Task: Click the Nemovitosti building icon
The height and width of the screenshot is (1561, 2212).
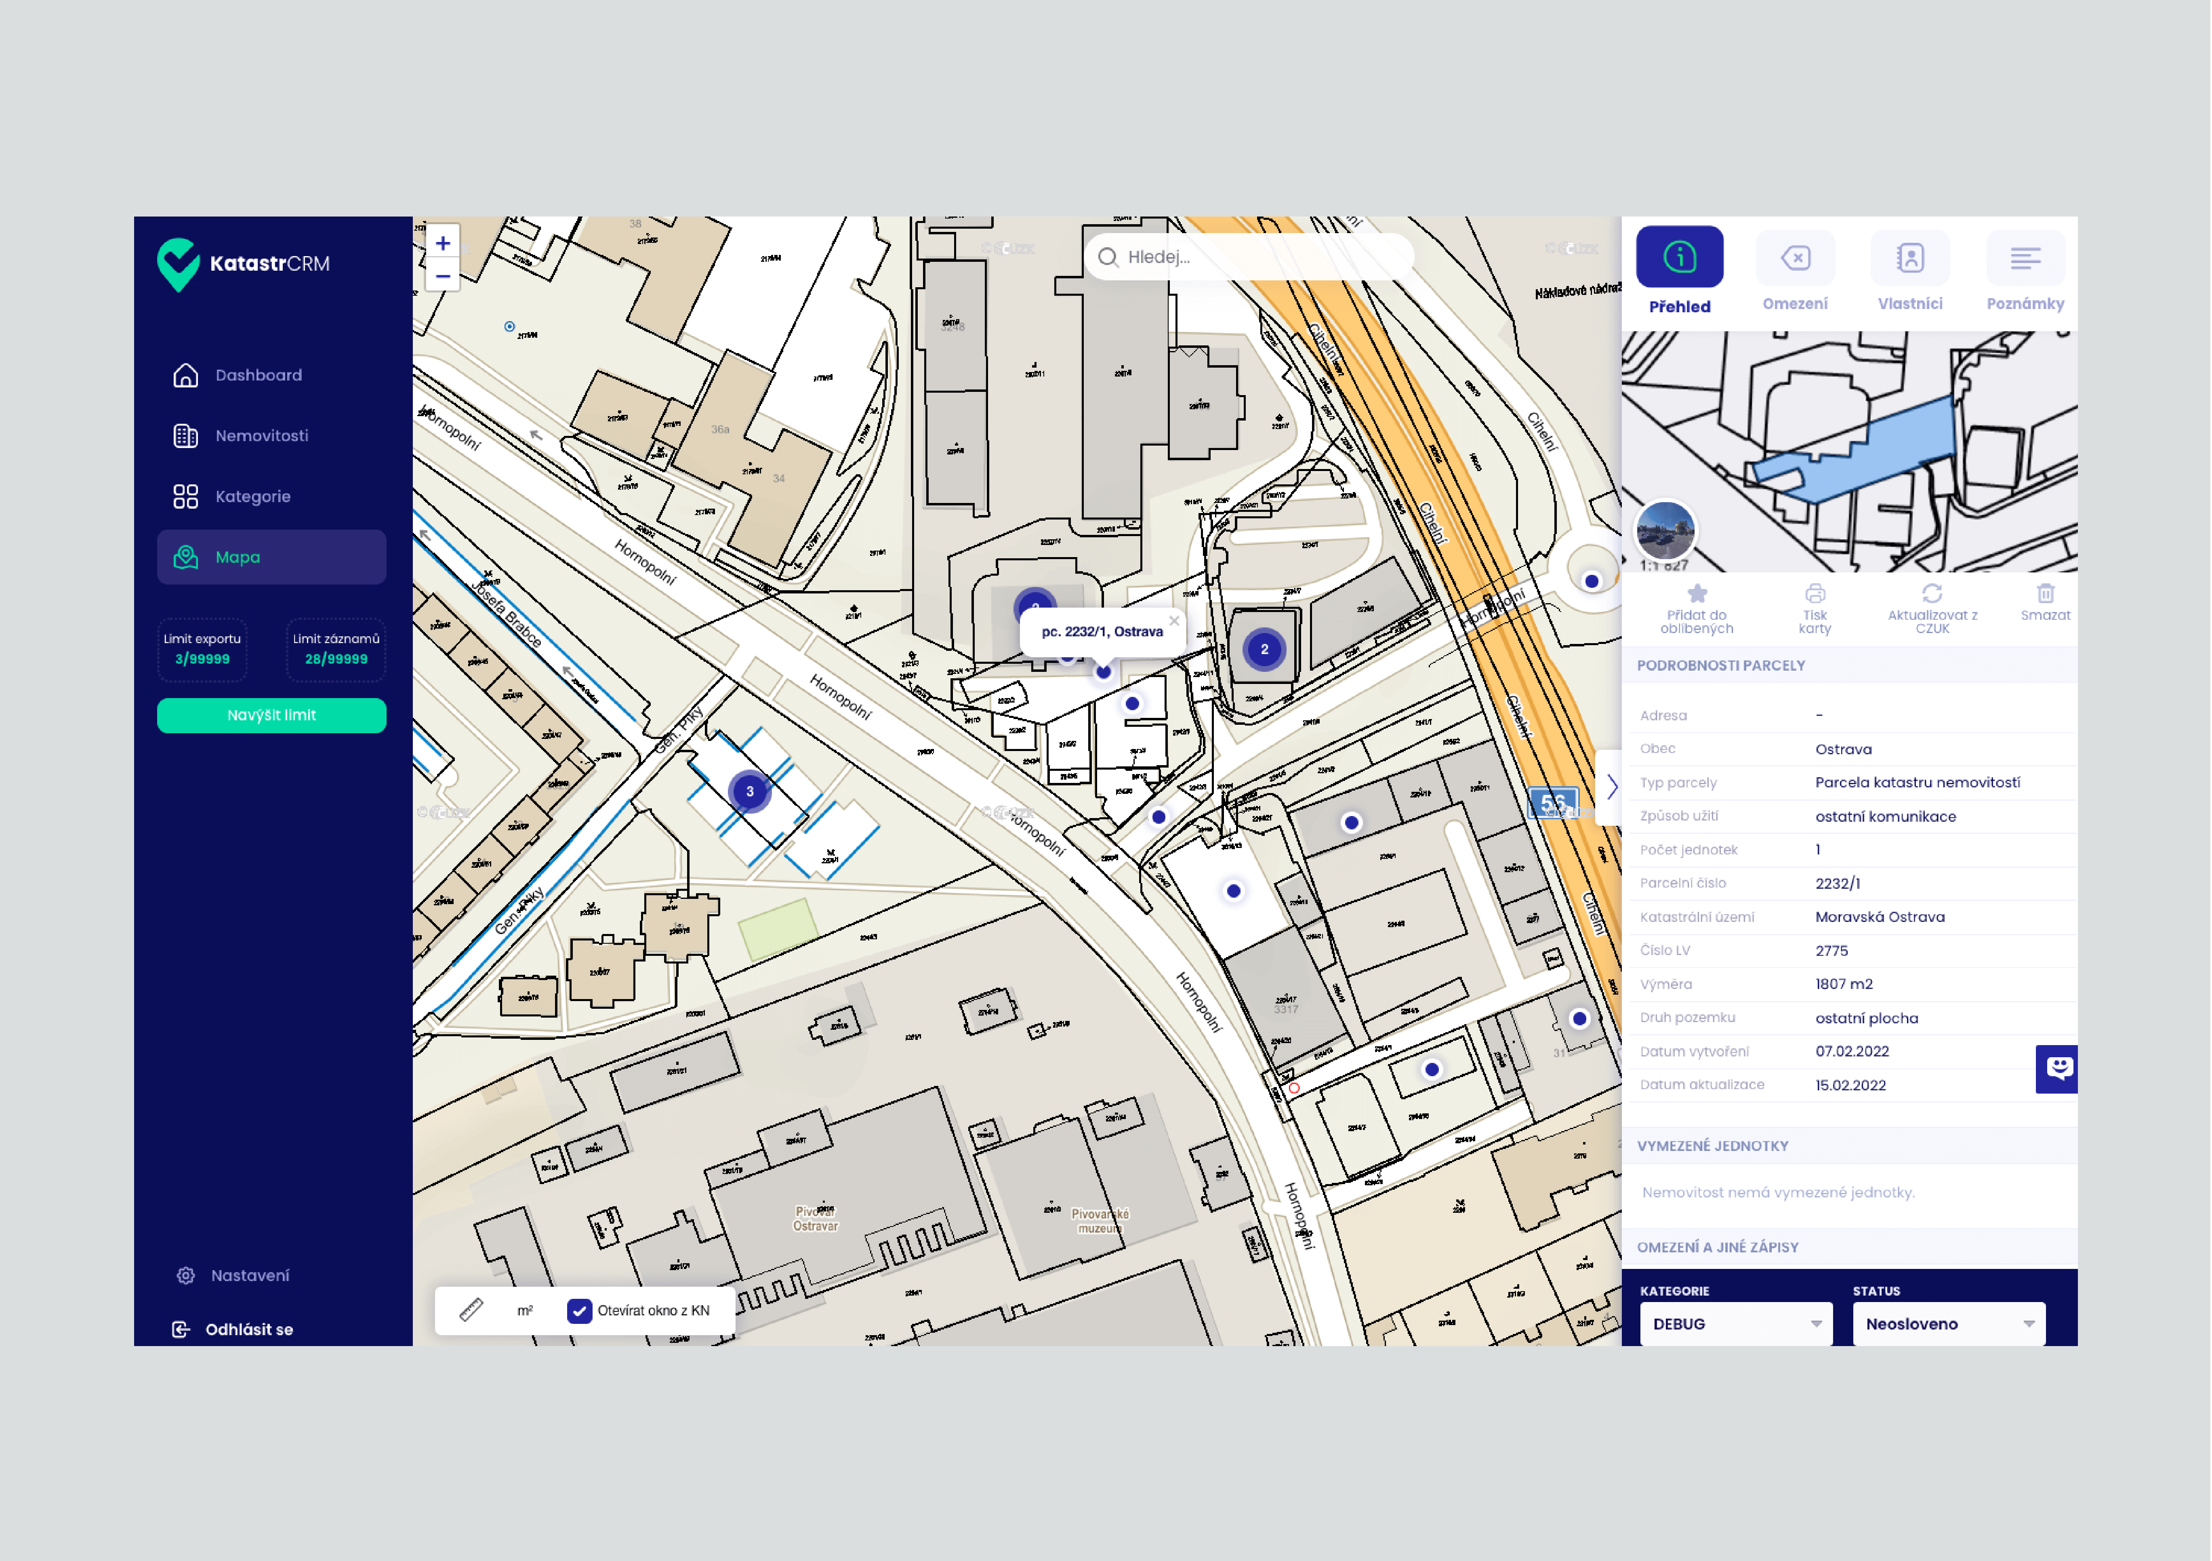Action: point(186,435)
